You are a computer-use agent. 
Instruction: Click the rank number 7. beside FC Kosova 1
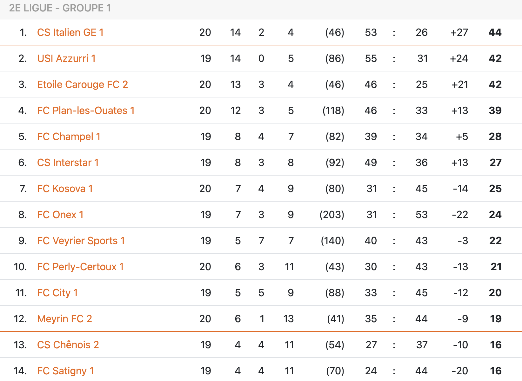(x=23, y=189)
